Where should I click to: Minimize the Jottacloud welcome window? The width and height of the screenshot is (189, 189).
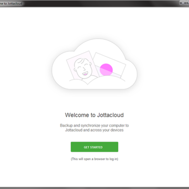[x=184, y=3]
